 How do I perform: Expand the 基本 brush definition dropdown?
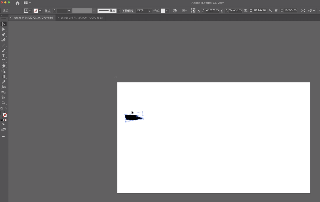(x=119, y=11)
